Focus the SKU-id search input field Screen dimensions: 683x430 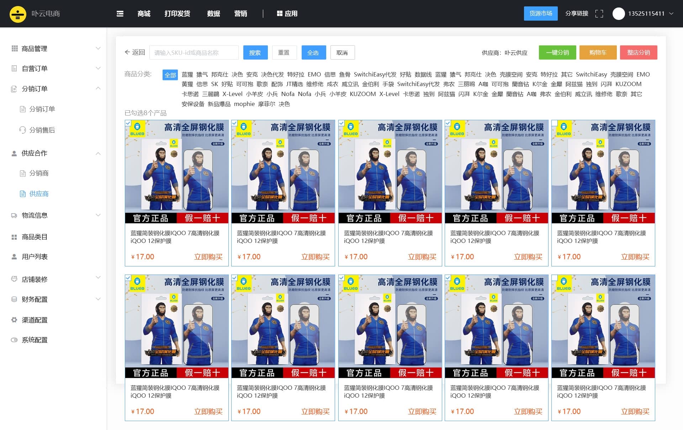tap(194, 53)
